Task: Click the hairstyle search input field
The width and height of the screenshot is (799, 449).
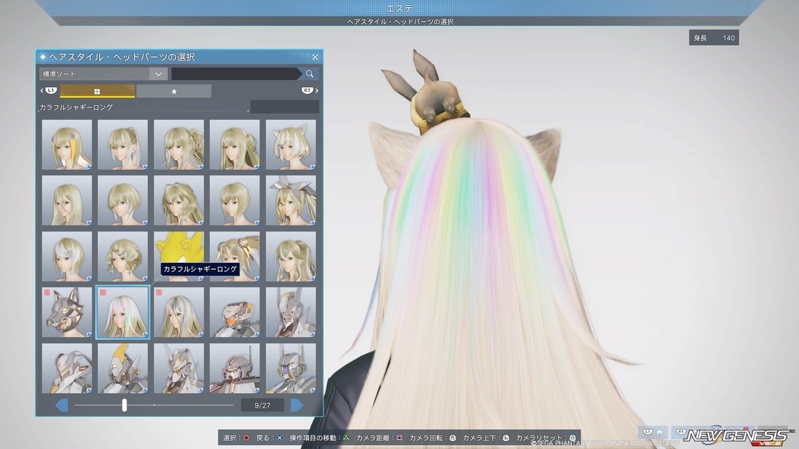Action: coord(236,74)
